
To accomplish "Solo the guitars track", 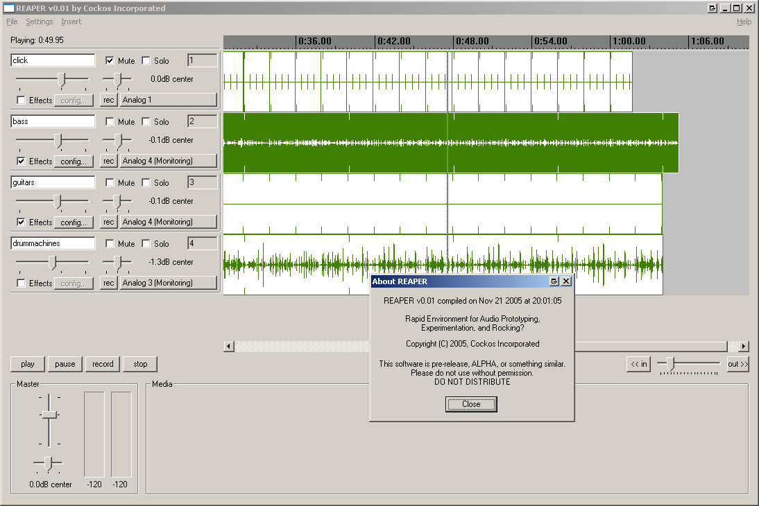I will pyautogui.click(x=146, y=182).
